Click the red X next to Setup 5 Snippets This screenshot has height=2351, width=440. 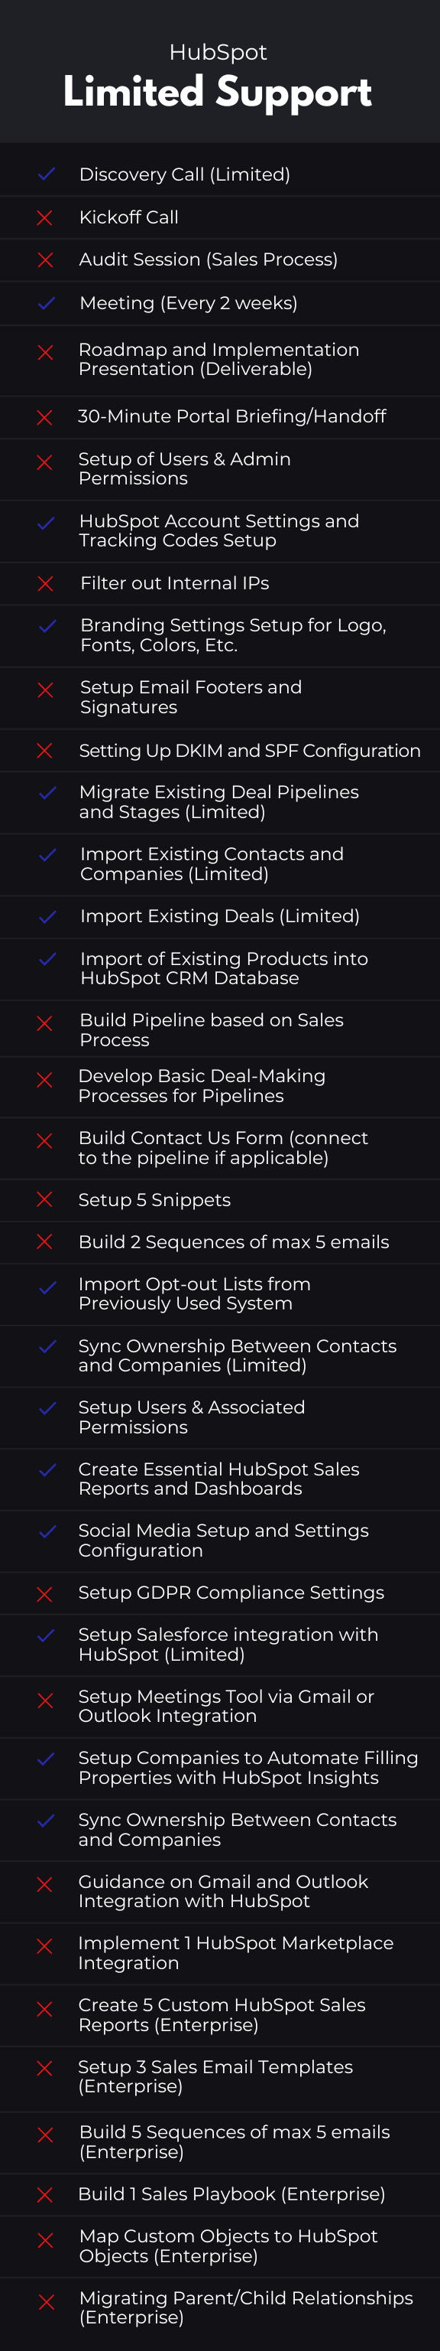point(44,1199)
